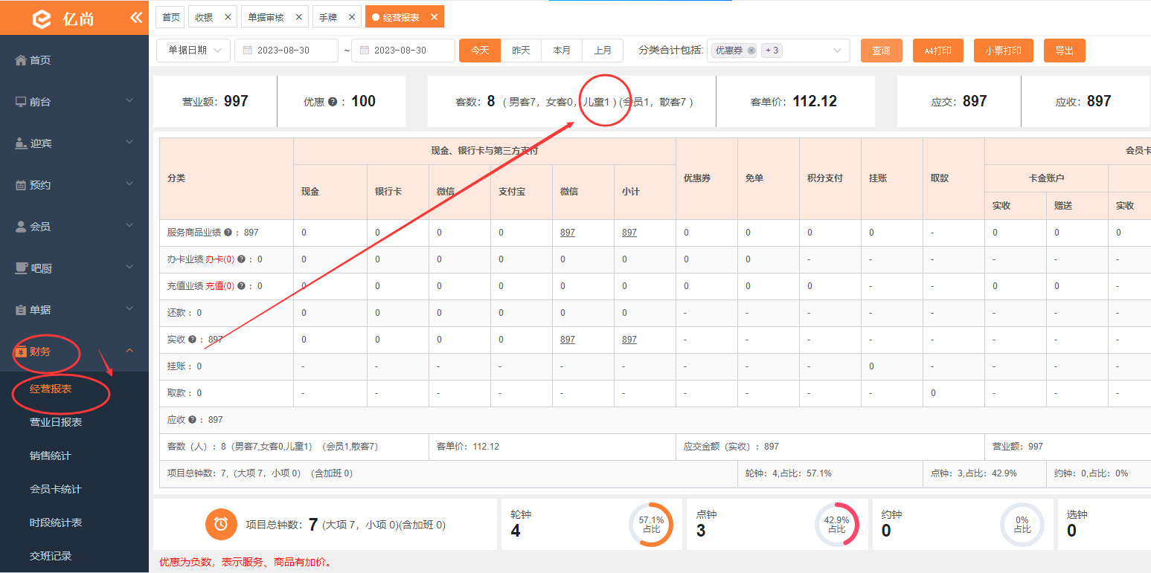
Task: Click calendar icon in start date field
Action: 248,51
